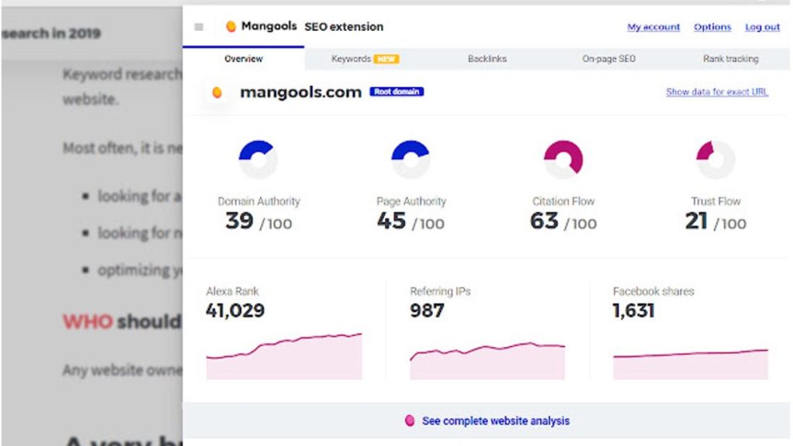Image resolution: width=793 pixels, height=446 pixels.
Task: Click the Referring IPs trend chart
Action: [x=488, y=361]
